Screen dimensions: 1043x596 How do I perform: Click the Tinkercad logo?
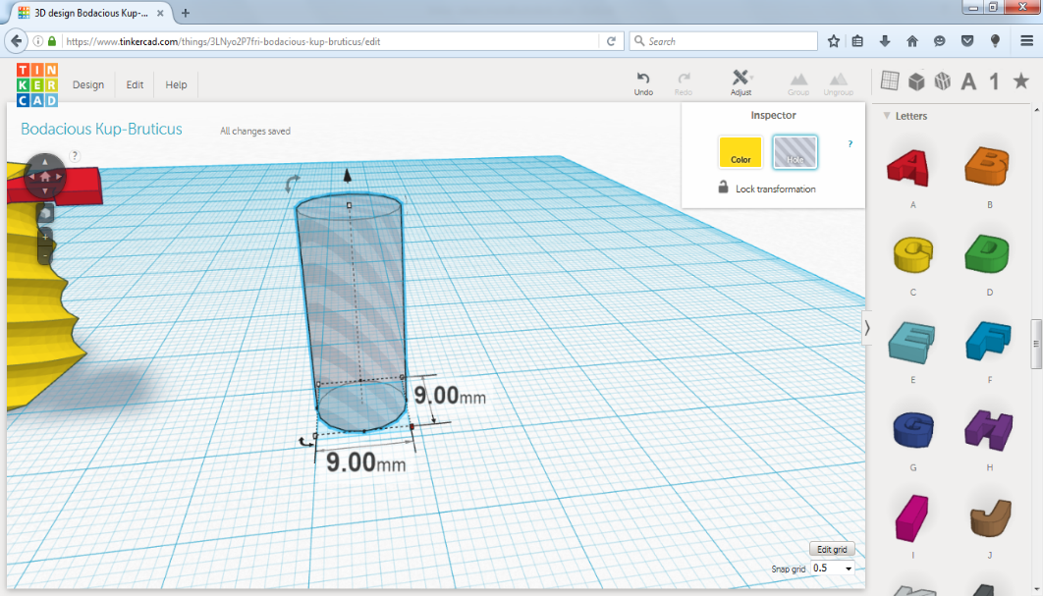tap(37, 84)
